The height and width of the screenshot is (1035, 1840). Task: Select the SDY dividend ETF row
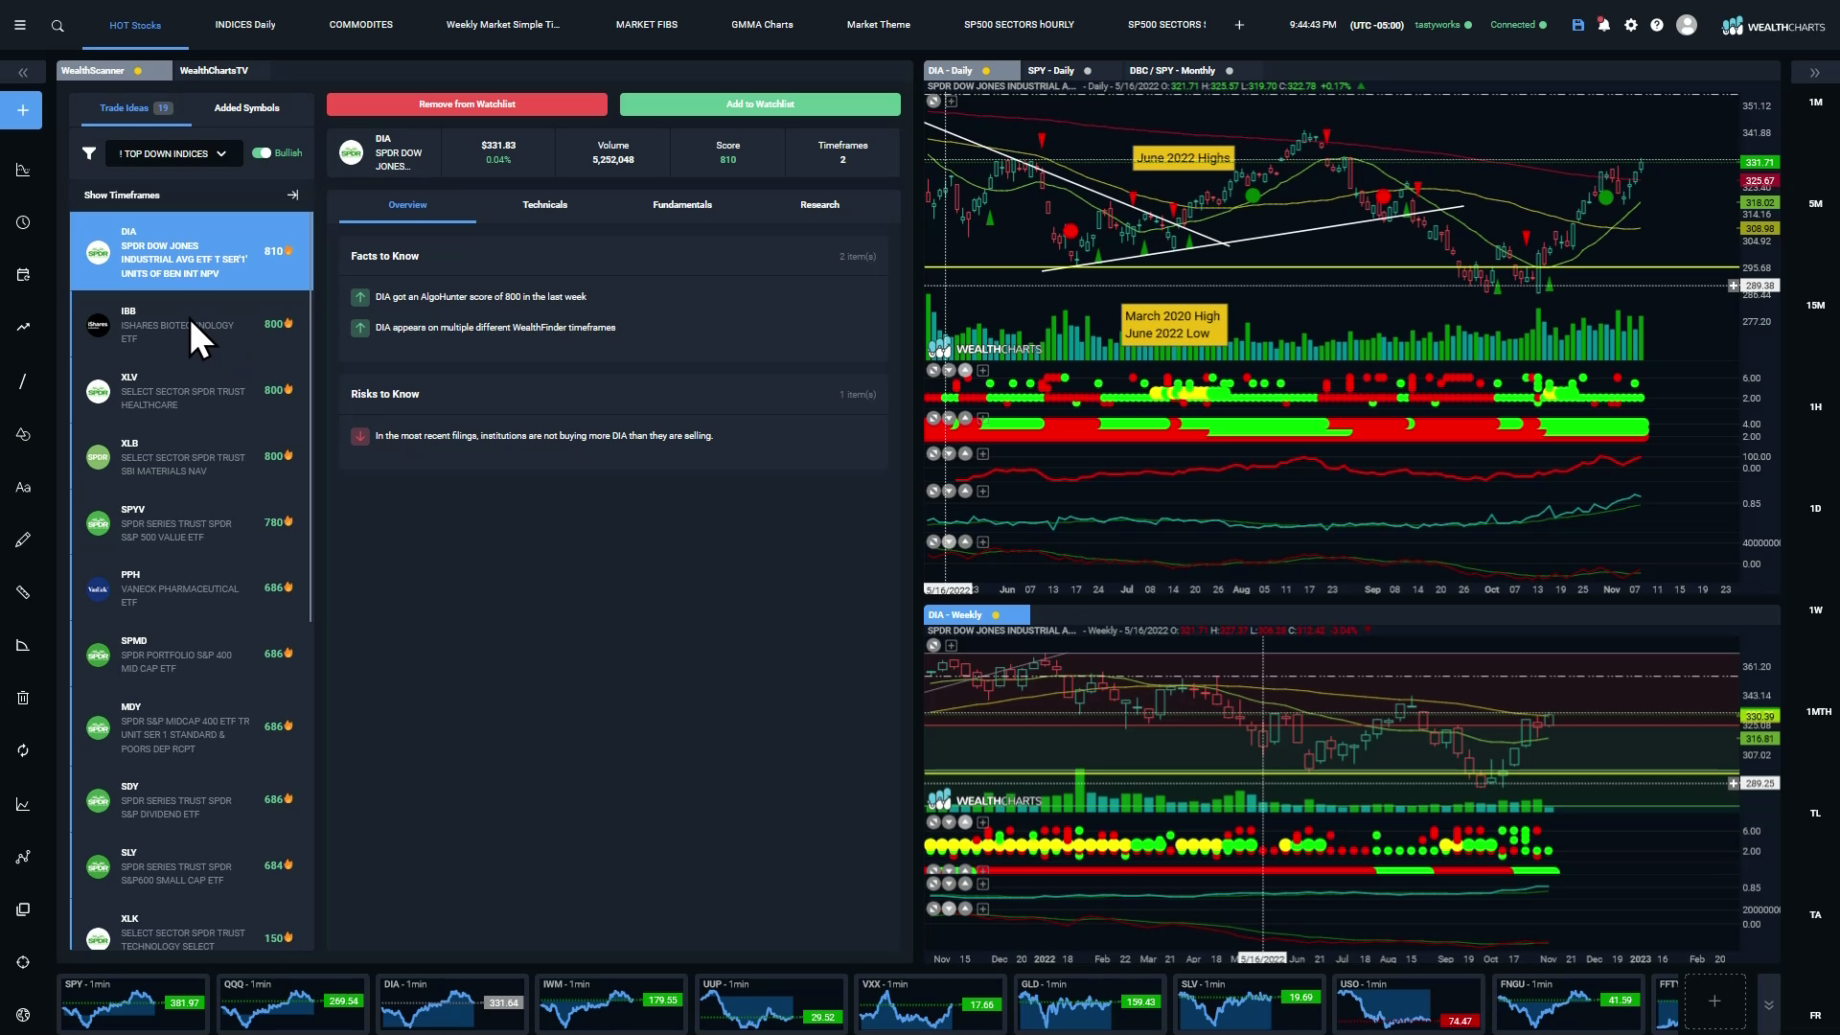pyautogui.click(x=192, y=800)
